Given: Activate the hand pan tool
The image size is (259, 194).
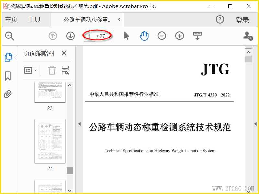Looking at the screenshot, I should tap(144, 36).
